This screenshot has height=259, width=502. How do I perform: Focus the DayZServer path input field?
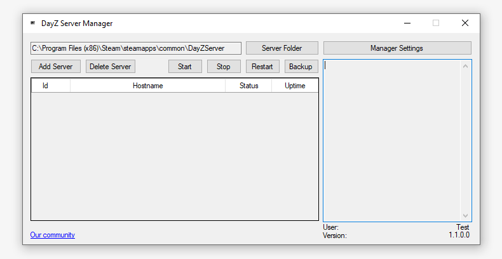136,48
